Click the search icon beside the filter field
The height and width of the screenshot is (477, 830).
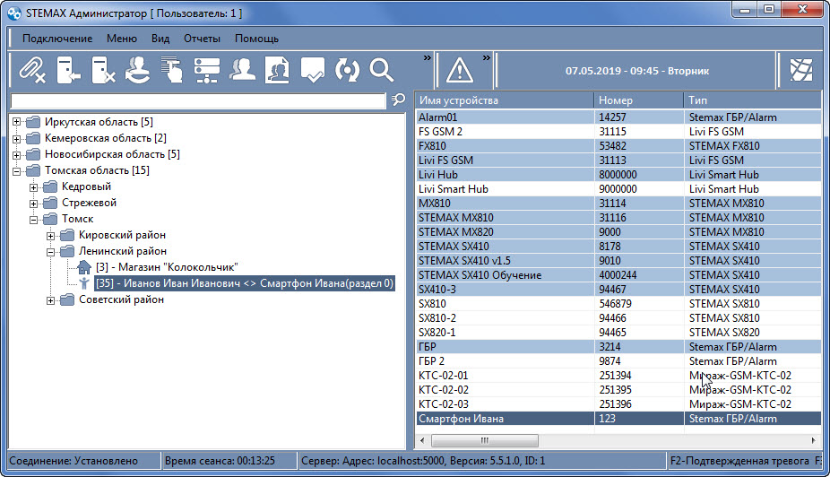pyautogui.click(x=398, y=100)
